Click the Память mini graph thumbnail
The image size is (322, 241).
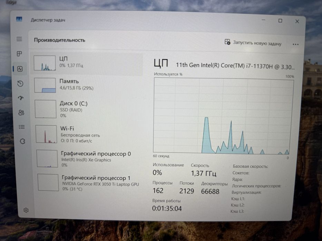point(45,85)
